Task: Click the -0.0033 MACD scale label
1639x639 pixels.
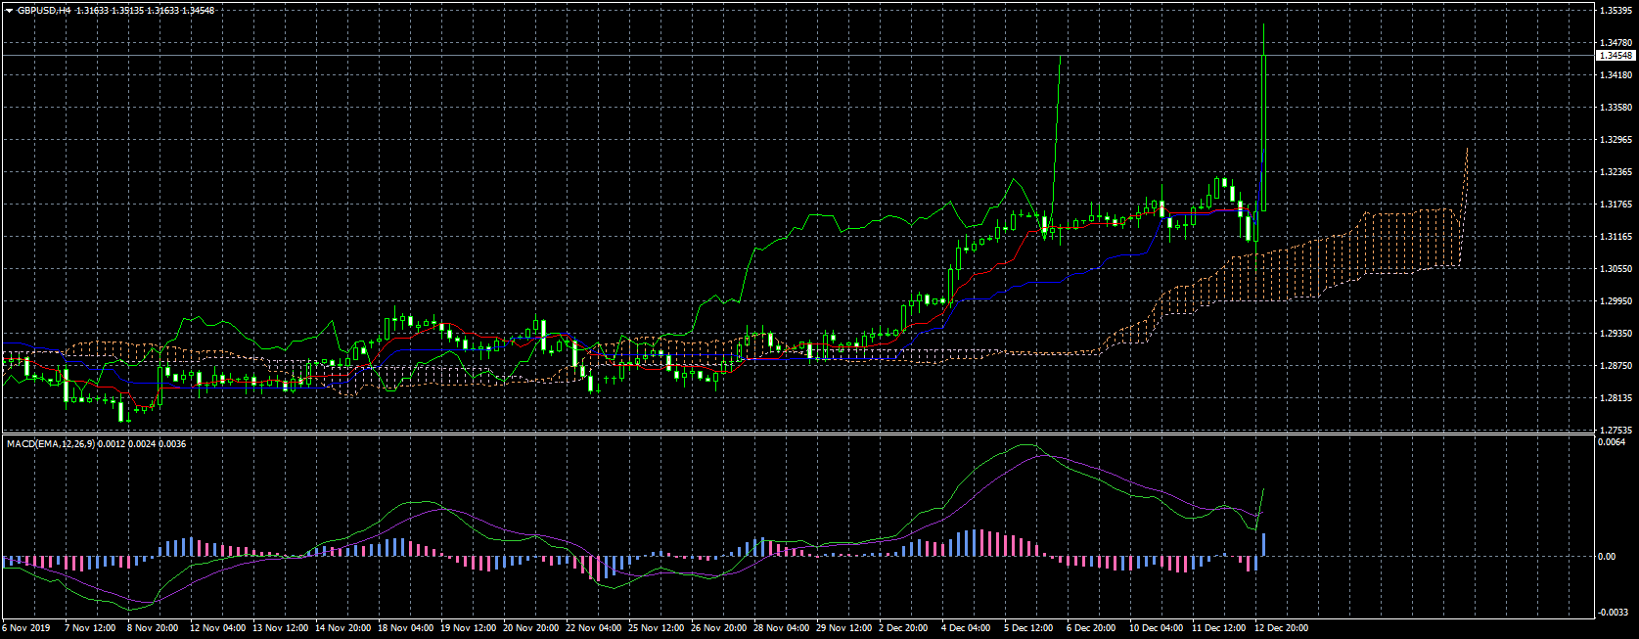Action: pyautogui.click(x=1612, y=613)
